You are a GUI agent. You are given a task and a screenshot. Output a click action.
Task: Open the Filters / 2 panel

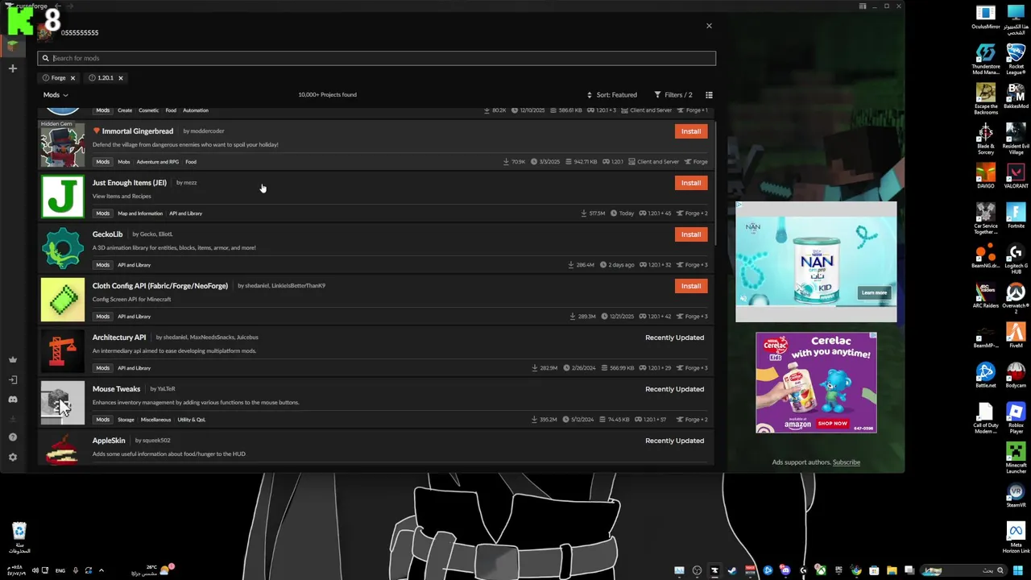(x=673, y=95)
